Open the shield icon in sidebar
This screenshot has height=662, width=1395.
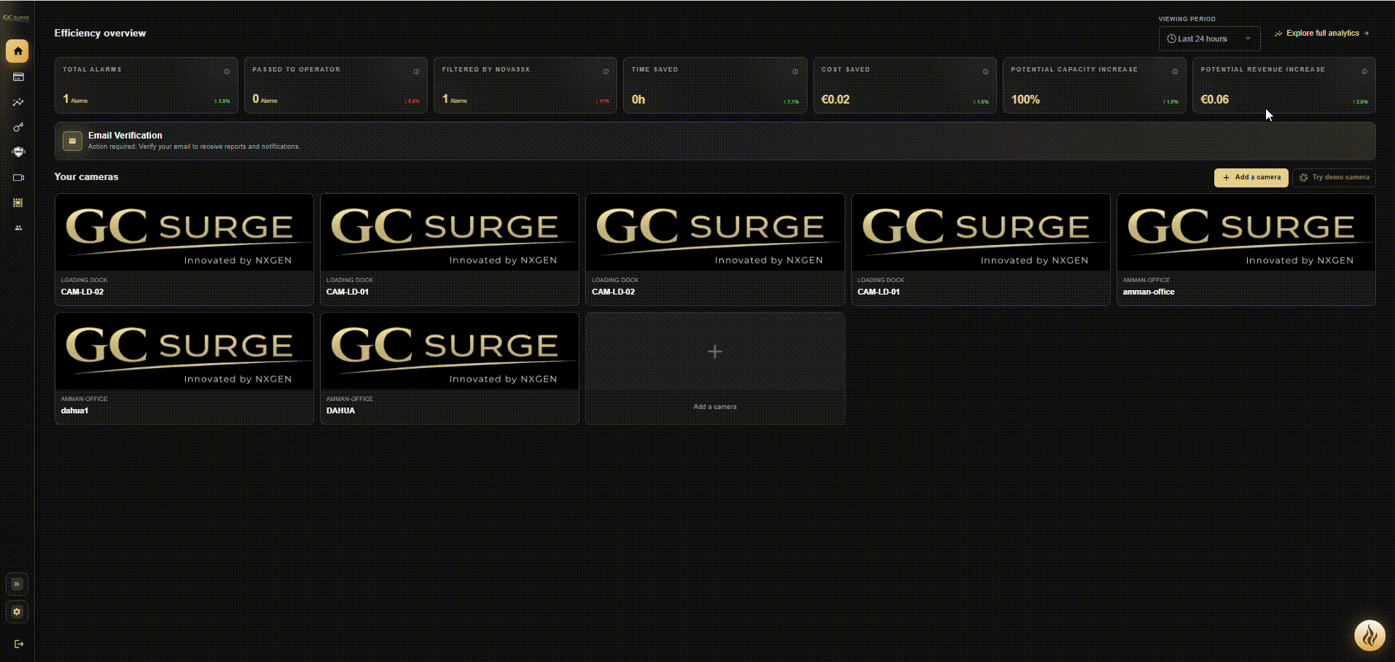point(18,152)
